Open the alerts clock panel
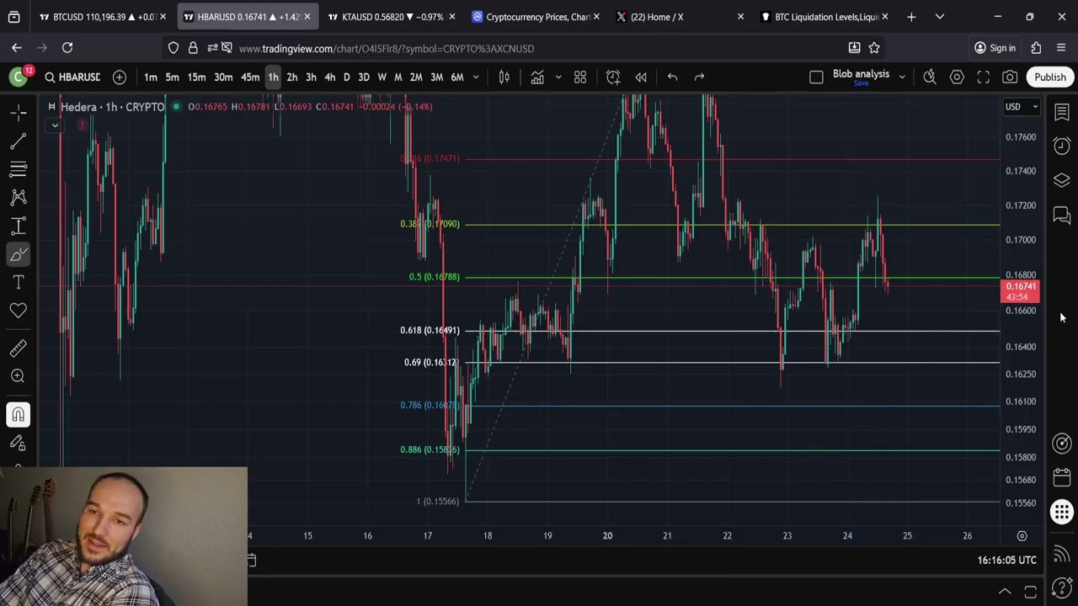The image size is (1078, 606). tap(1062, 146)
